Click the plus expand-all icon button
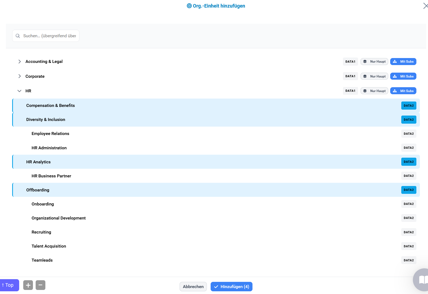This screenshot has width=428, height=294. pos(28,285)
